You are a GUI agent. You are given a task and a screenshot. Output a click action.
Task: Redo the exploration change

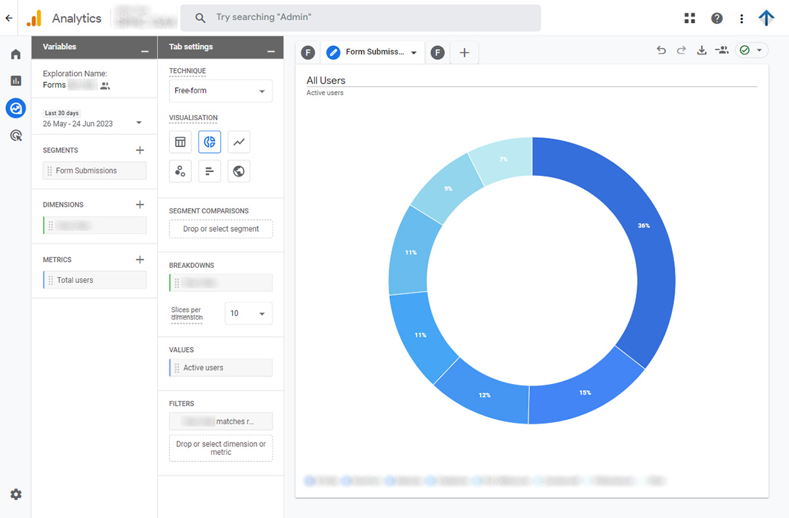pos(681,51)
